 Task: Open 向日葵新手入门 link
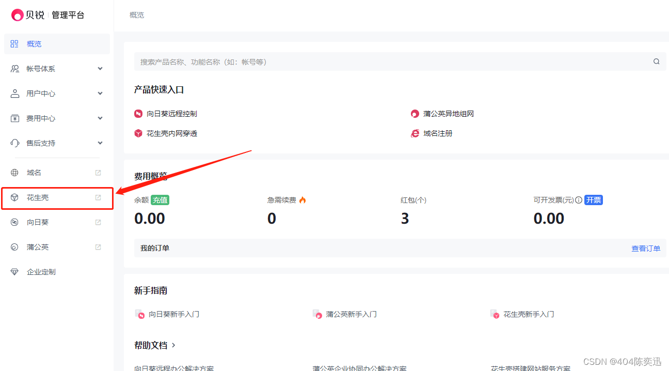pyautogui.click(x=174, y=314)
